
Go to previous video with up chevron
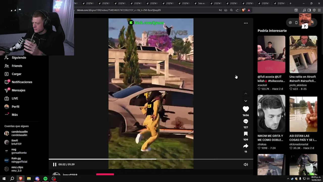click(x=246, y=94)
